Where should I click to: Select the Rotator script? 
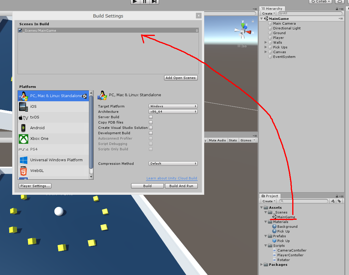pos(283,260)
